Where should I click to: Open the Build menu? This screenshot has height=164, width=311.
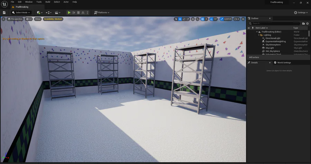tap(48, 2)
